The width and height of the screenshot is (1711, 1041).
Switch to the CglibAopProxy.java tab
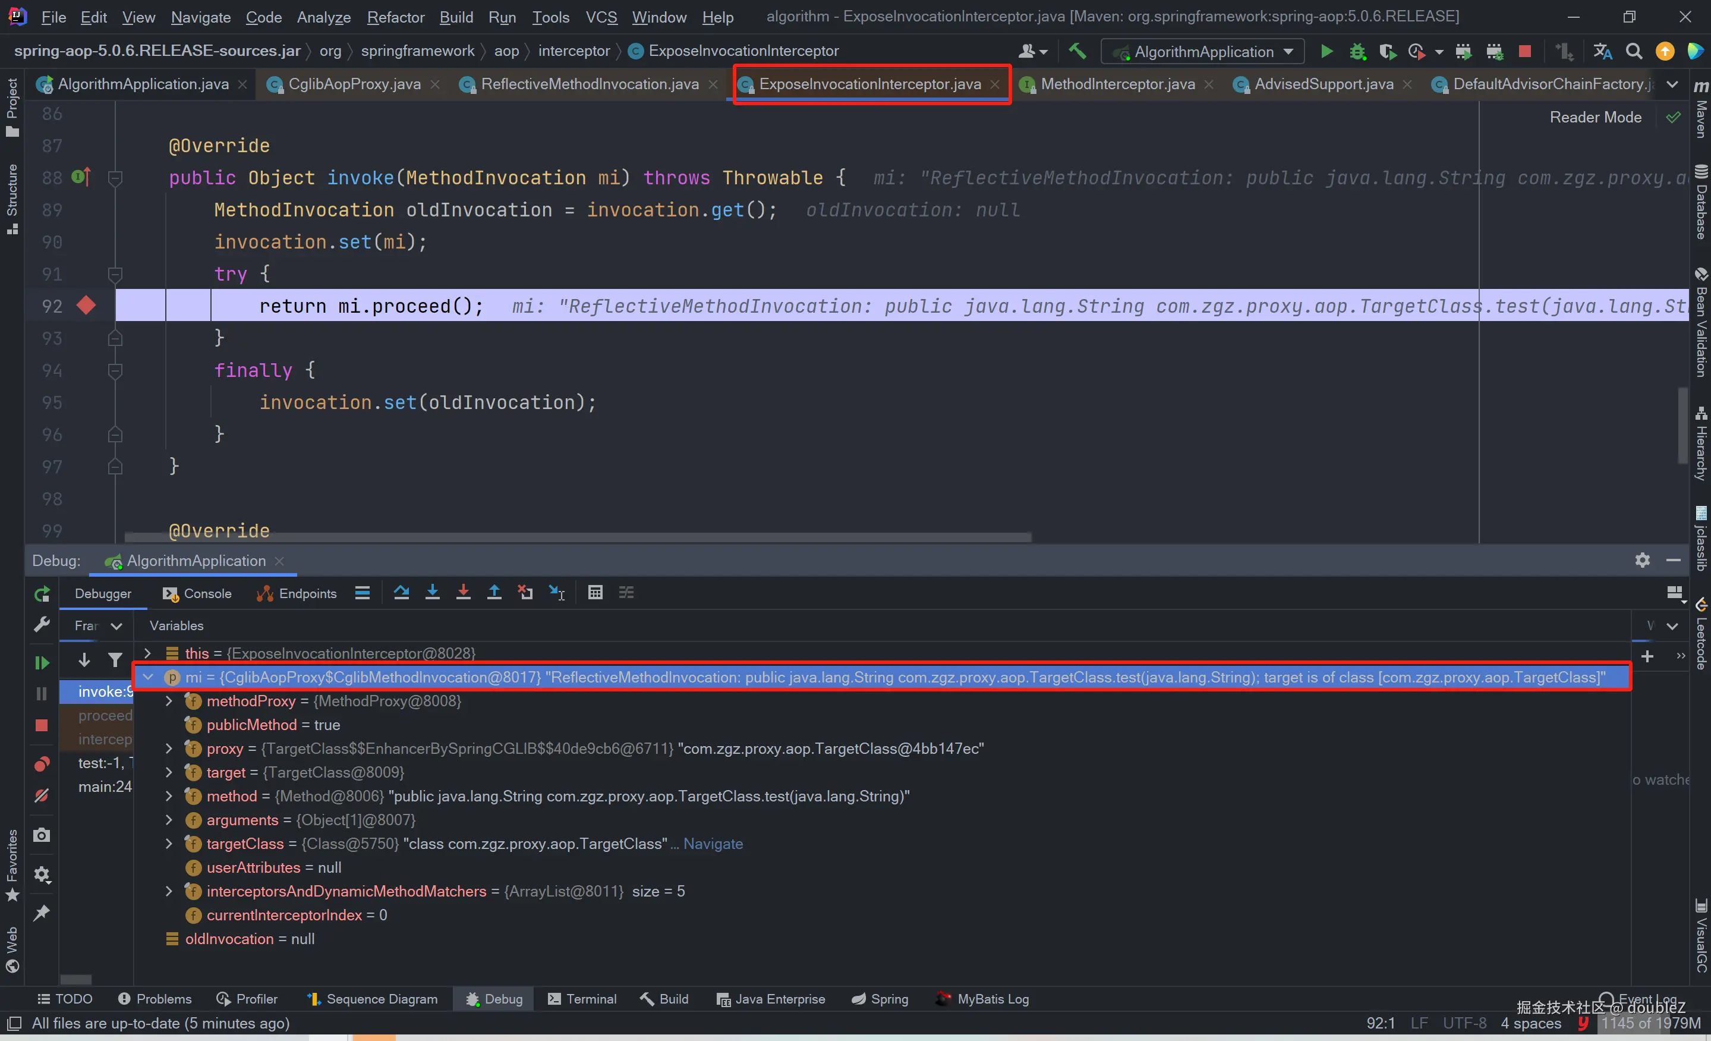pyautogui.click(x=354, y=84)
